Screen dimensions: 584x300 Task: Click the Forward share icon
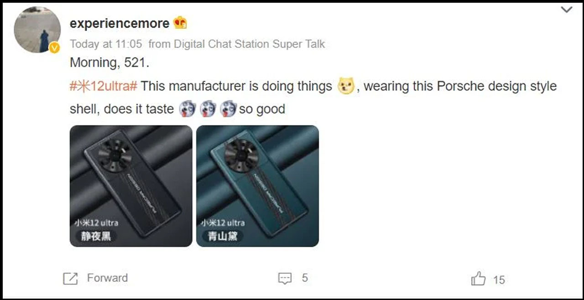pyautogui.click(x=70, y=279)
